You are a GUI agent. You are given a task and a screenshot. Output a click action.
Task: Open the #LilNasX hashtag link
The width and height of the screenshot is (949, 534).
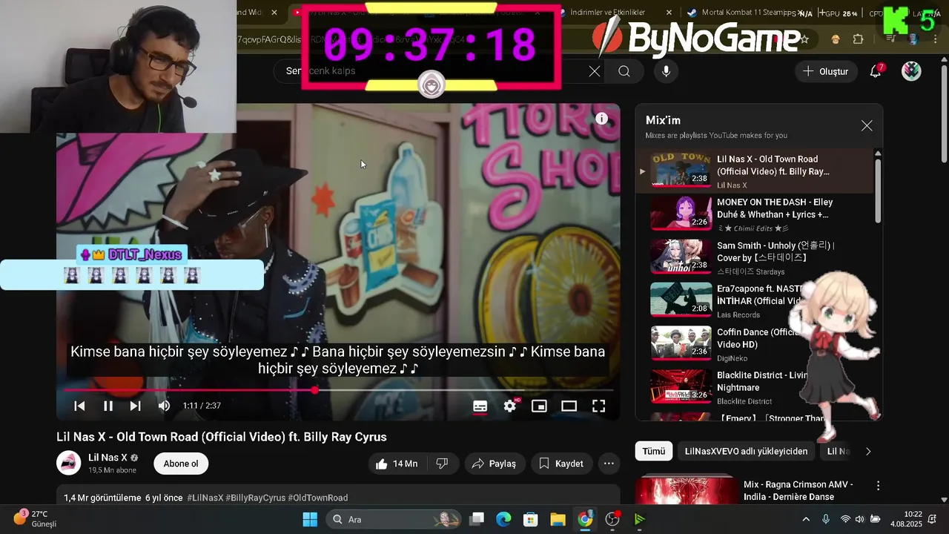click(205, 498)
